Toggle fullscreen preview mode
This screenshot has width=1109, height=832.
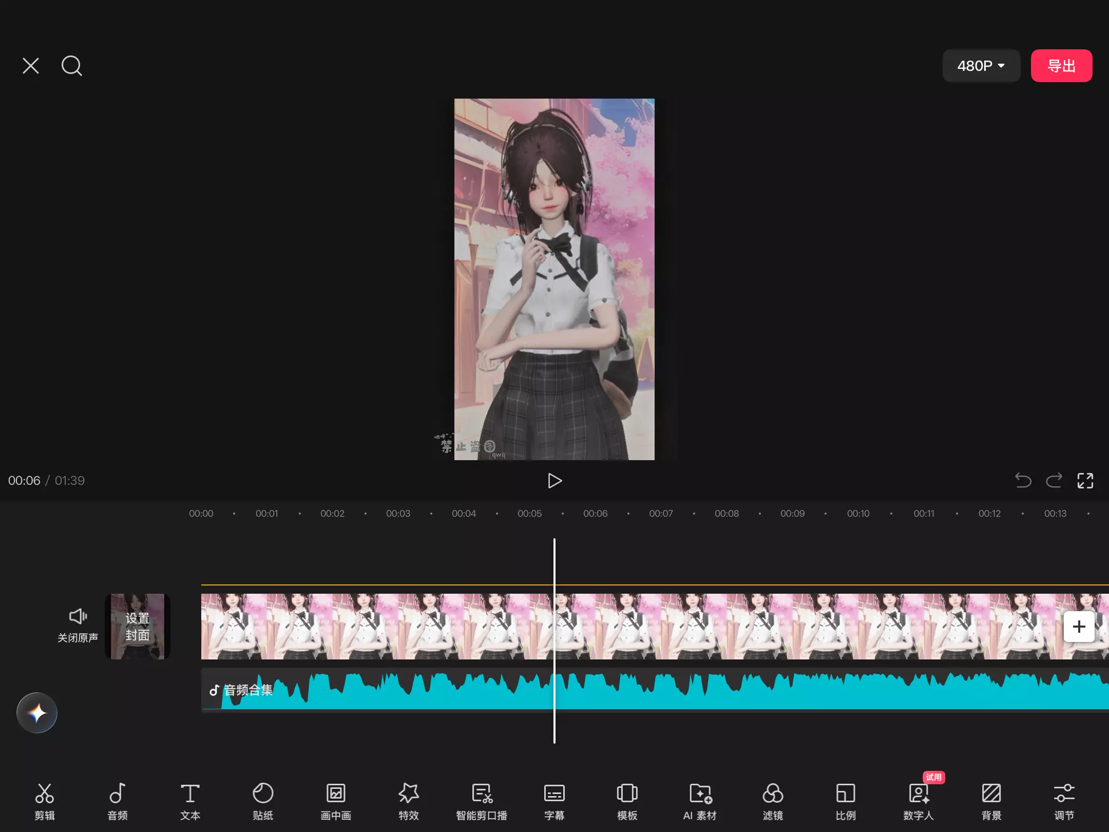1085,481
